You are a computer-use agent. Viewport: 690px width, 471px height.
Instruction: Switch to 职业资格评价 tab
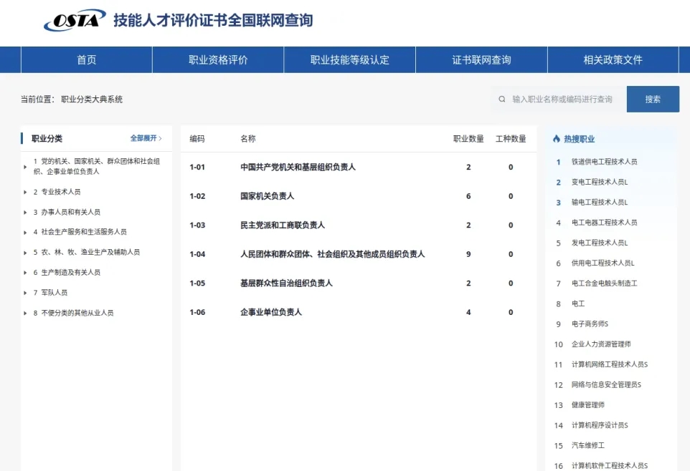[x=218, y=60]
